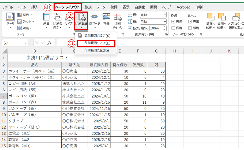Image resolution: width=244 pixels, height=150 pixels.
Task: Open the 印刷の向き orientation icon
Action: tap(57, 17)
